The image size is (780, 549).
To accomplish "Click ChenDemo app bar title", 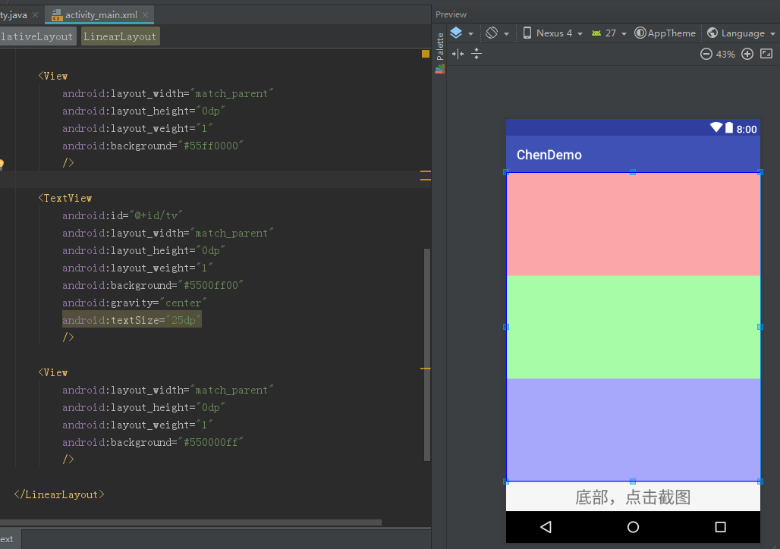I will point(549,155).
